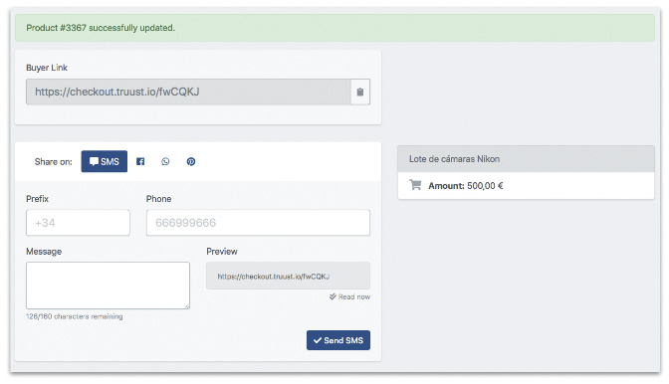Click the double-check icon near Read now
Viewport: 669px width, 384px height.
(333, 296)
